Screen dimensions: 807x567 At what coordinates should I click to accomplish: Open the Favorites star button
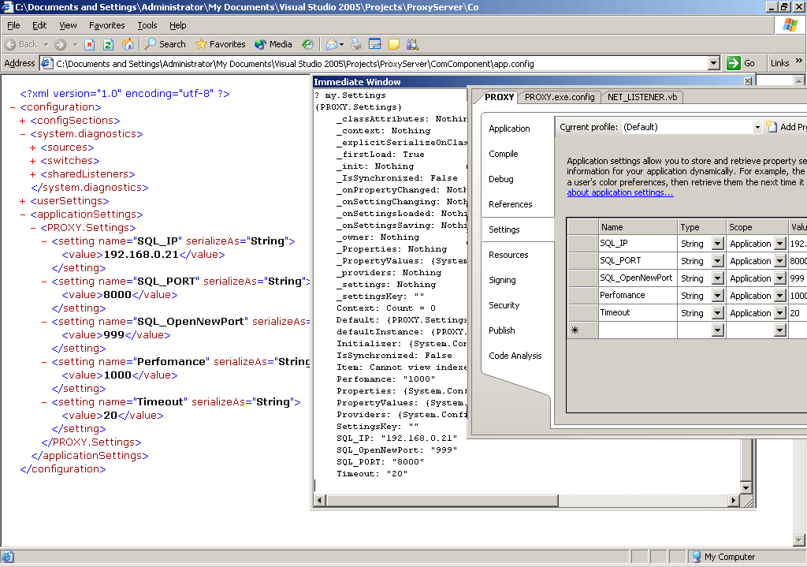pos(220,44)
